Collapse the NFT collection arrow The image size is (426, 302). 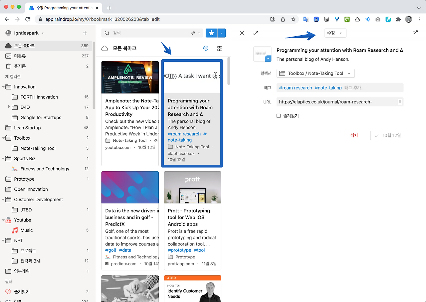3,240
